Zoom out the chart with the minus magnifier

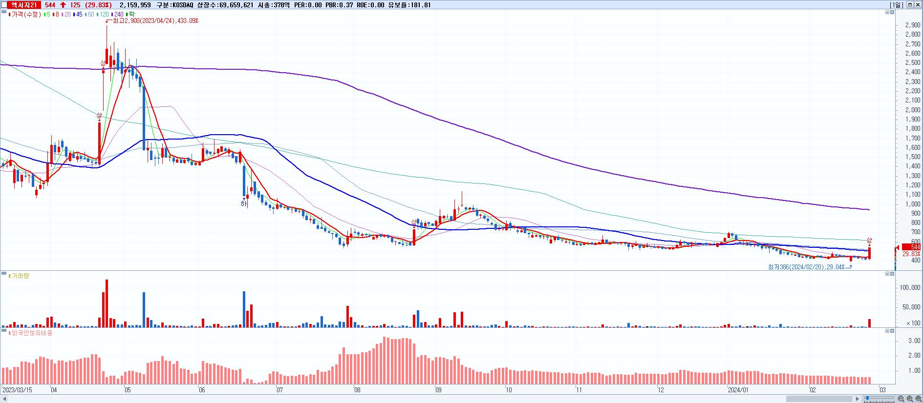[901, 399]
